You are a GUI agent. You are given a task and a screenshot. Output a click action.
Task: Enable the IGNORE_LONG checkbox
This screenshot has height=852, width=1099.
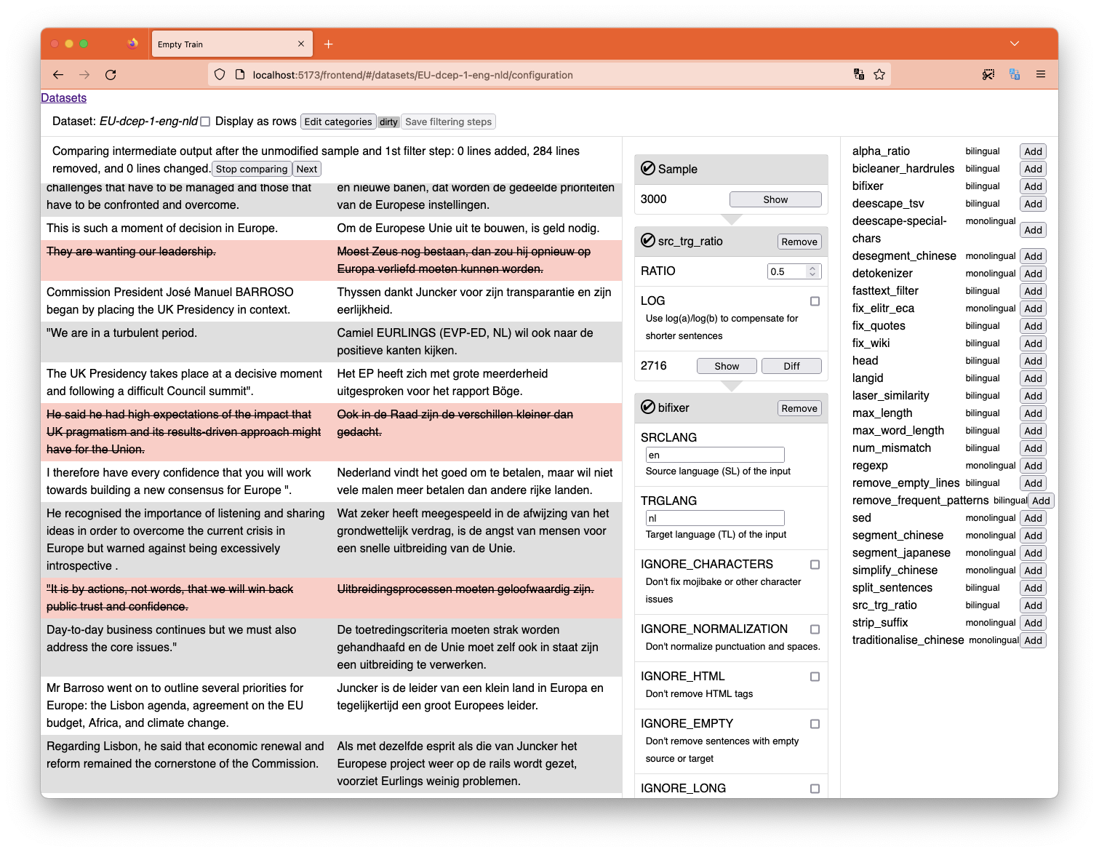[815, 789]
